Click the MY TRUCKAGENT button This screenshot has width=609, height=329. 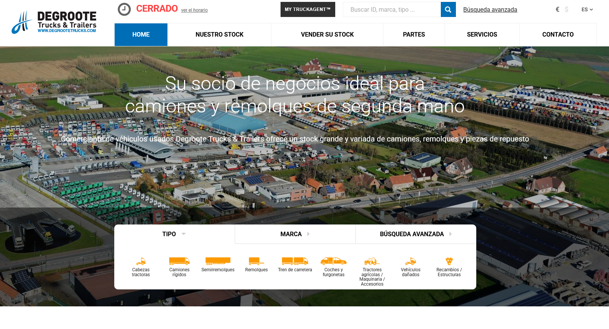pyautogui.click(x=307, y=9)
